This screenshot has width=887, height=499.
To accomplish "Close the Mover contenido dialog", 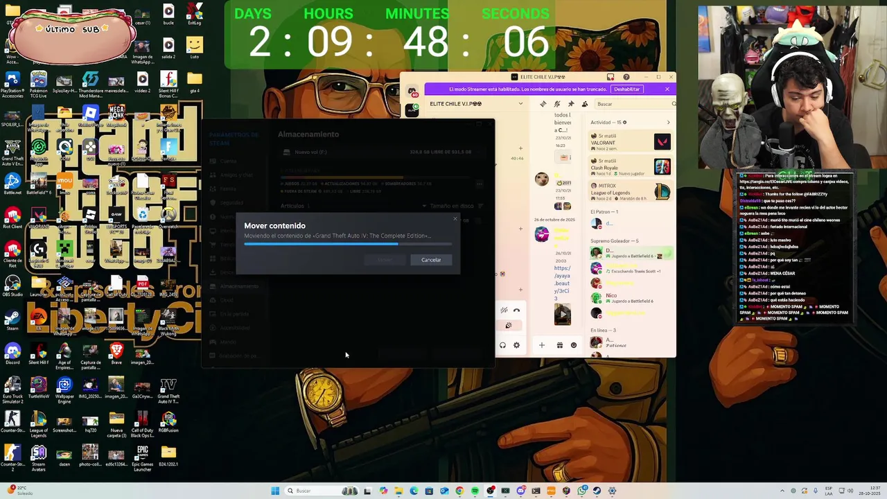I will coord(455,219).
